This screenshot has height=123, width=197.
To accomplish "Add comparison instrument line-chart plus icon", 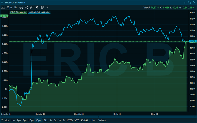I will 26,7.
